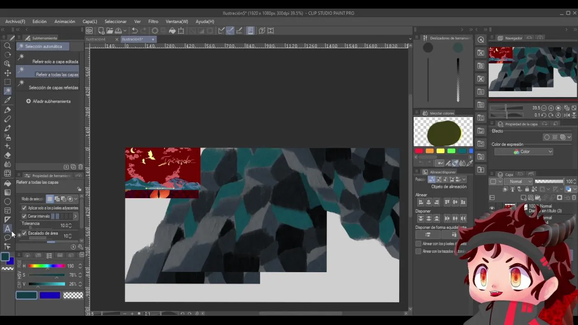Select the rectangular Selection tool
This screenshot has width=578, height=325.
pos(7,82)
